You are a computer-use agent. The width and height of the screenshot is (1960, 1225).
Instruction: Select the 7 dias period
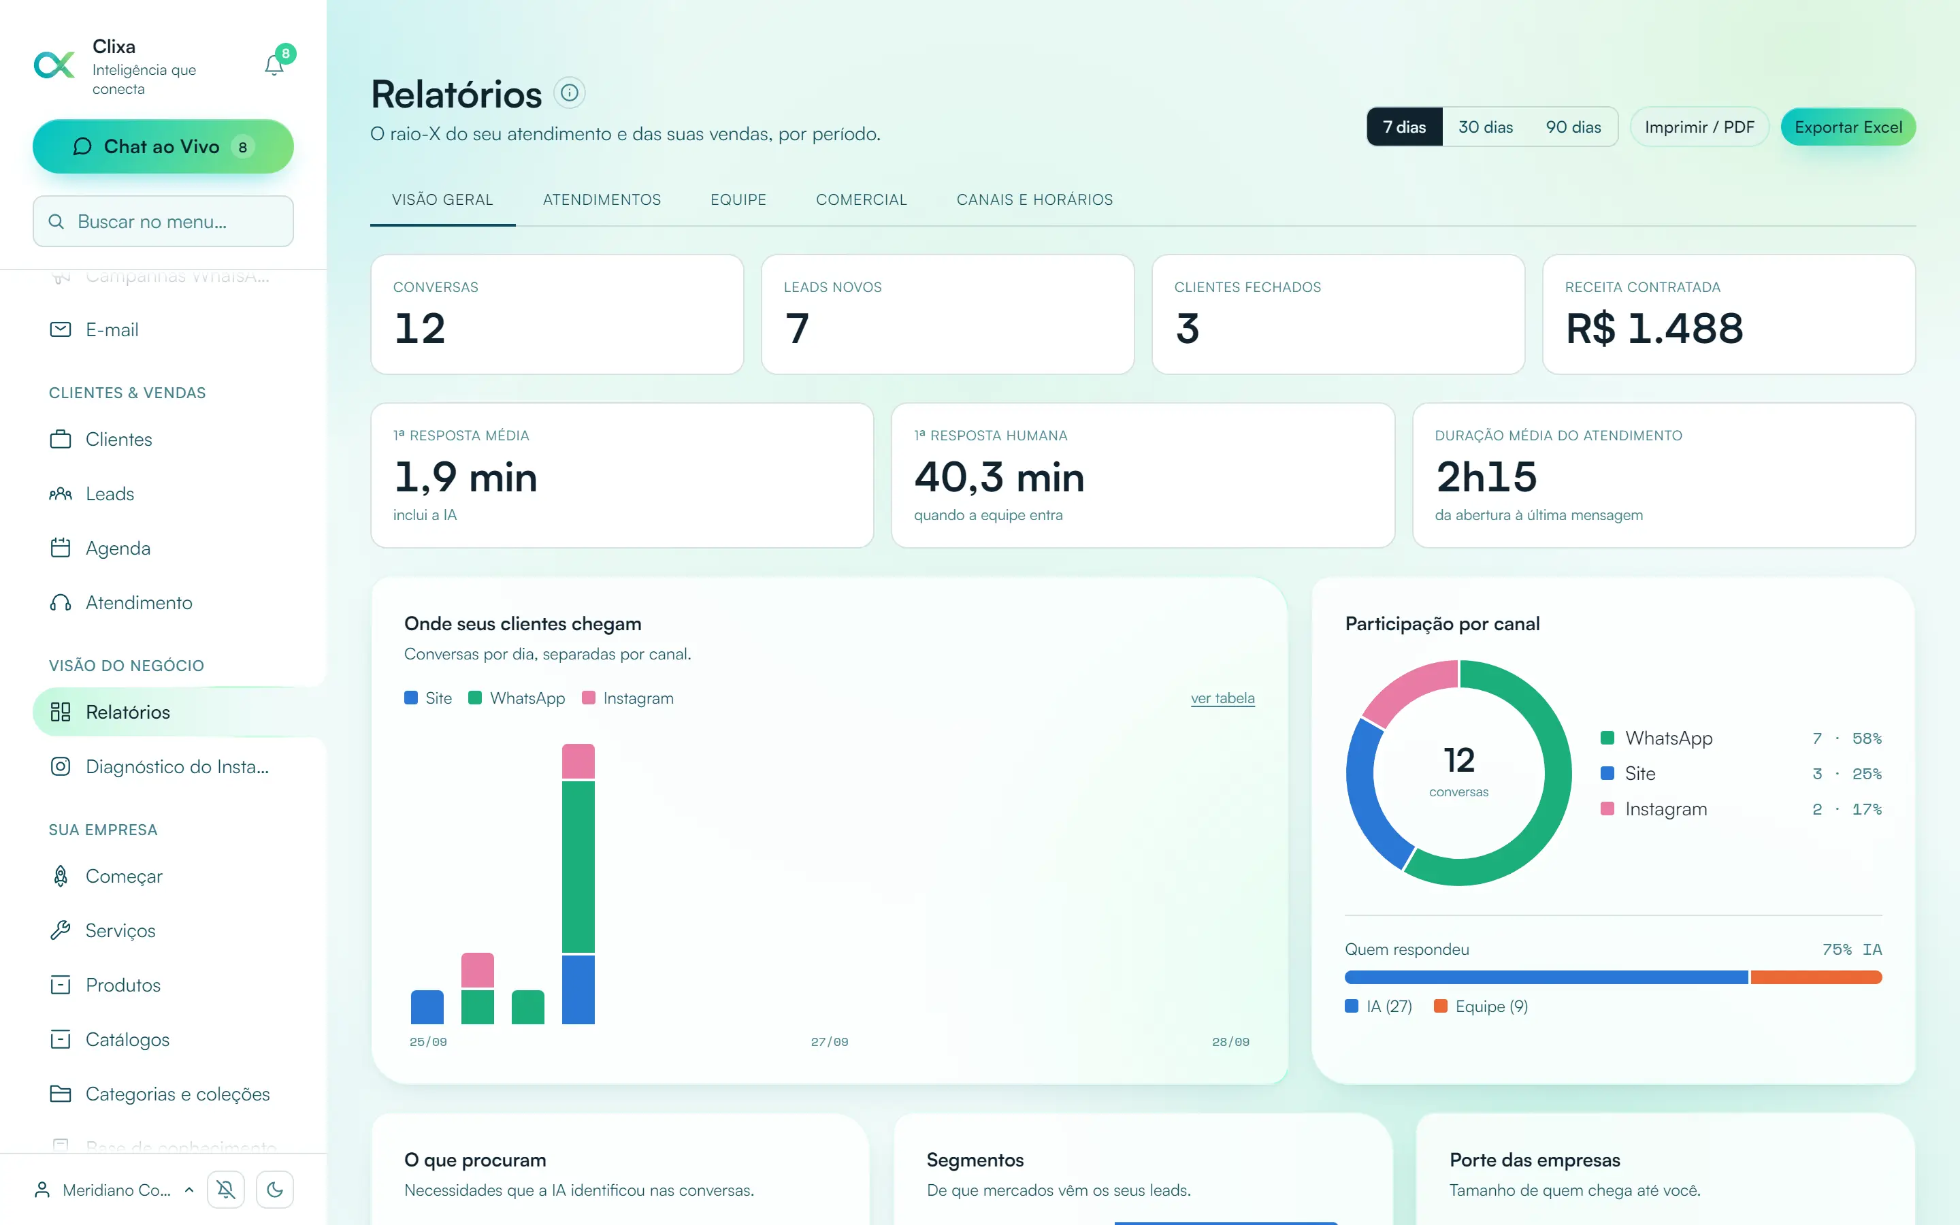coord(1405,127)
